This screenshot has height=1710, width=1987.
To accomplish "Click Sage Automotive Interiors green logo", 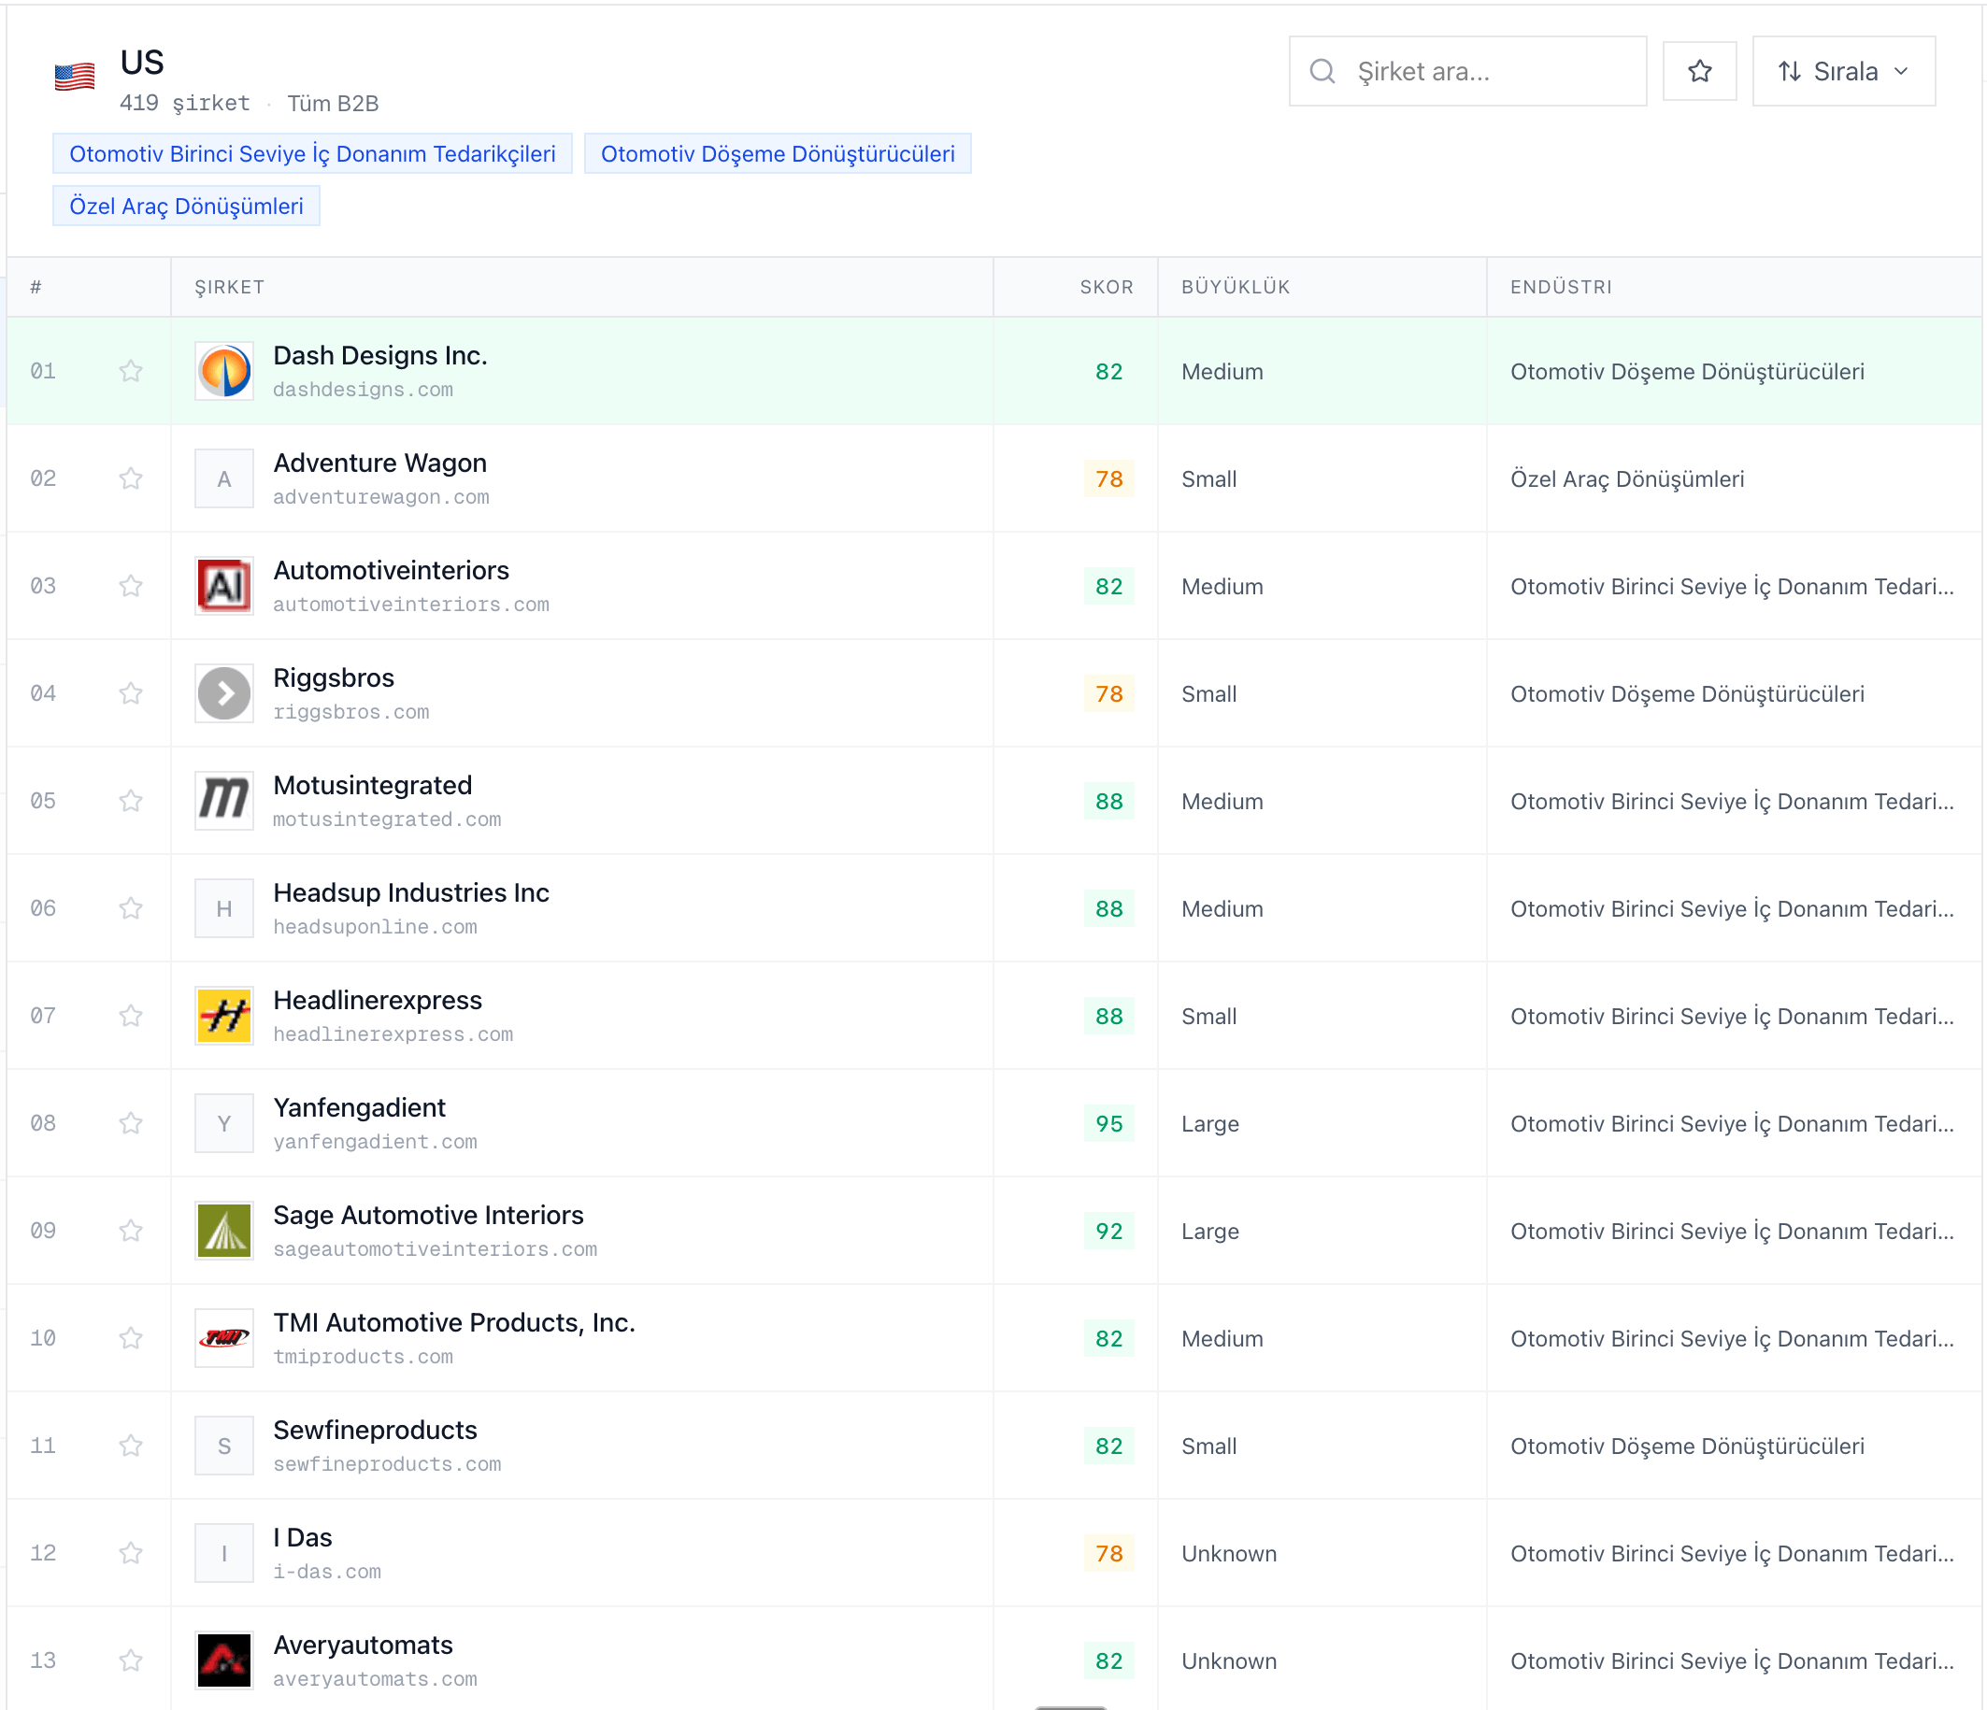I will click(x=223, y=1230).
